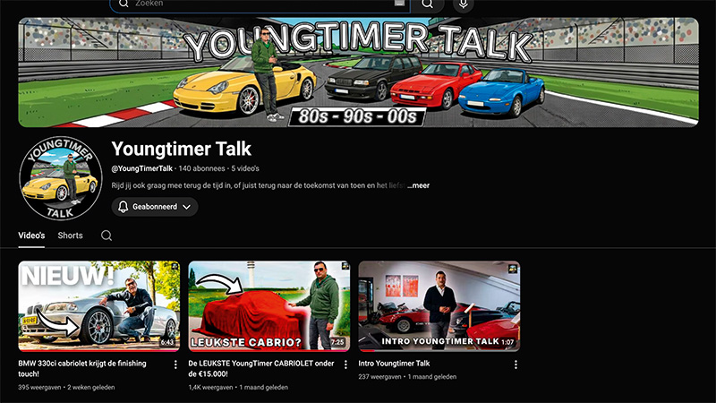
Task: Open the options menu for Intro Youngtimer Talk video
Action: 516,364
